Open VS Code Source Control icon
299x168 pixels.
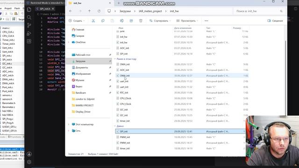[29, 25]
